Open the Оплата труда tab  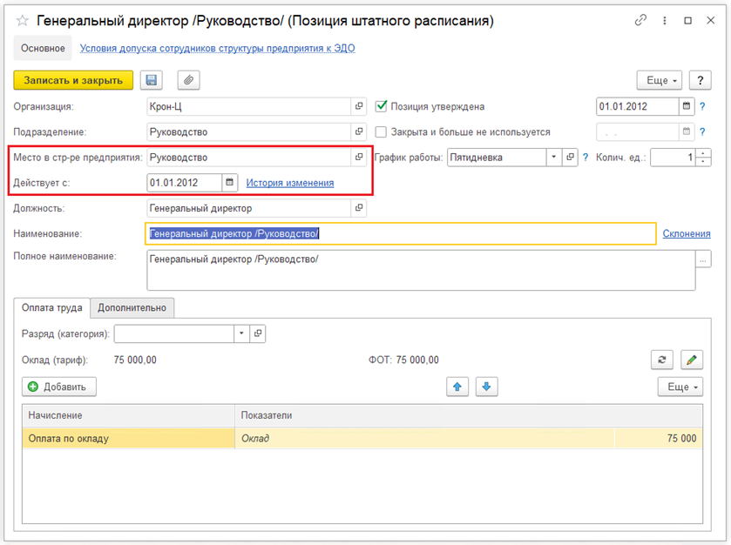[x=51, y=308]
